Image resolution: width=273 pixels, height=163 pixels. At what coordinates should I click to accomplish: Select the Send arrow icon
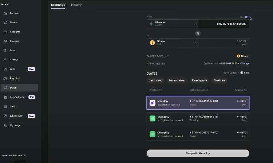click(x=5, y=51)
